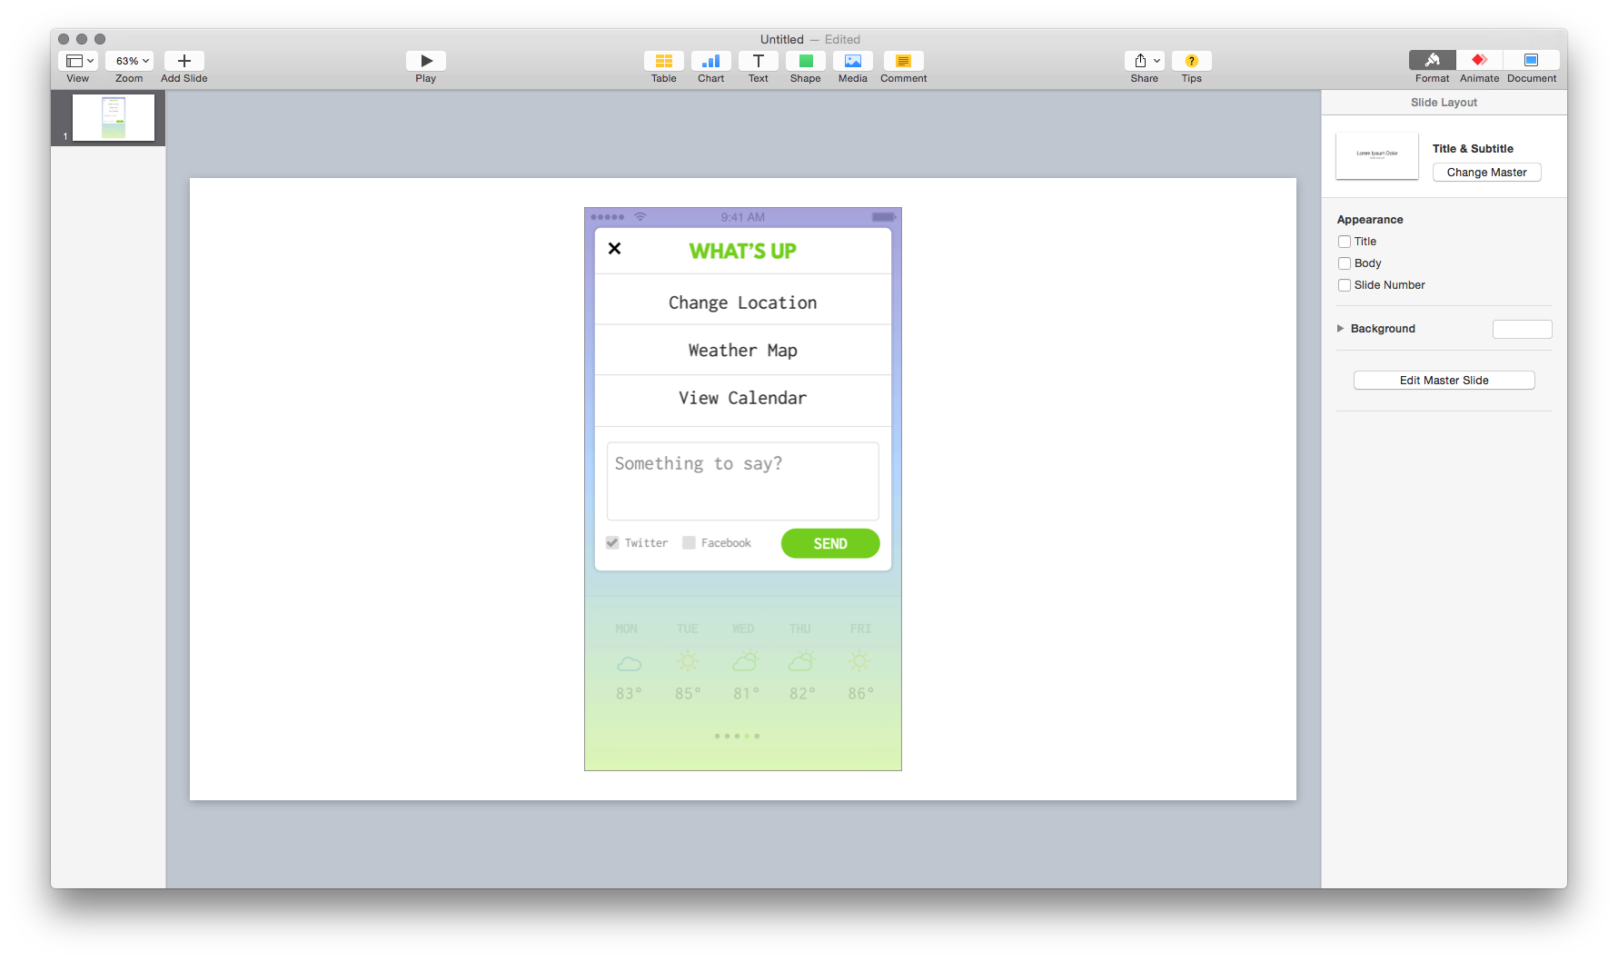This screenshot has width=1618, height=961.
Task: Check the Facebook checkbox
Action: (689, 542)
